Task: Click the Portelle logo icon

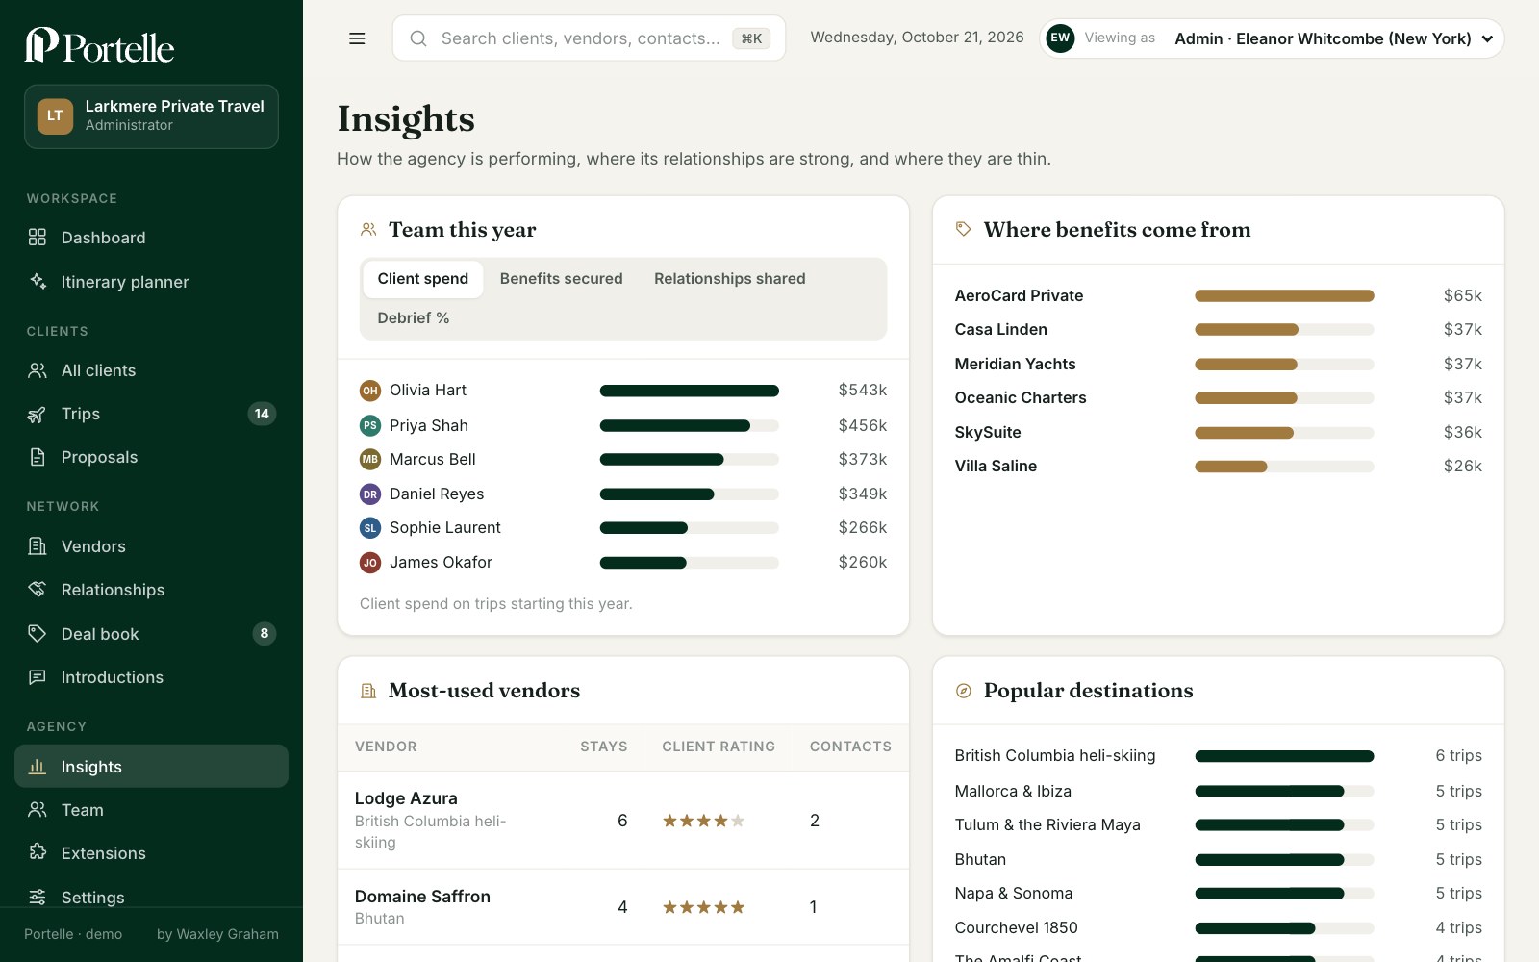Action: pos(41,44)
